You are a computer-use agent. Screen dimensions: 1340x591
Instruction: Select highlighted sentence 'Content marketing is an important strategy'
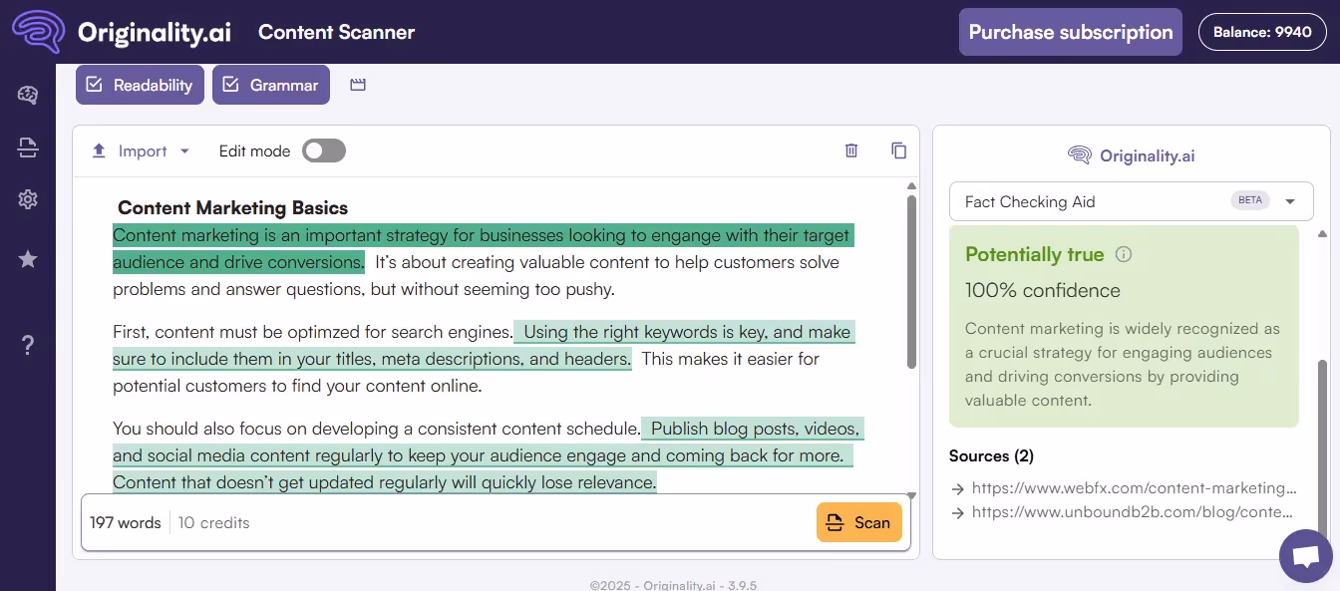(483, 249)
